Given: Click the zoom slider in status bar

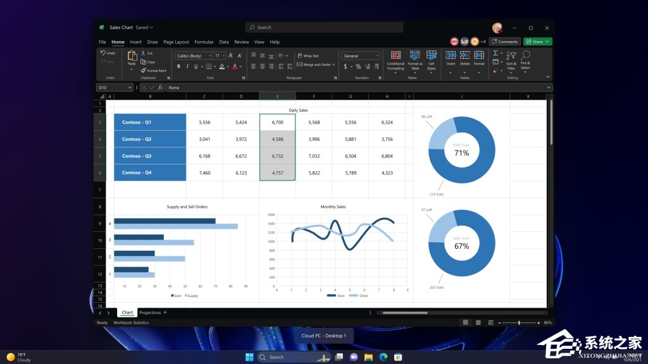Looking at the screenshot, I should (x=519, y=322).
